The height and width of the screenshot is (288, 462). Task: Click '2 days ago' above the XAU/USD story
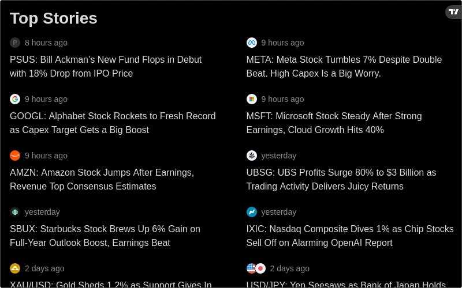pyautogui.click(x=44, y=268)
